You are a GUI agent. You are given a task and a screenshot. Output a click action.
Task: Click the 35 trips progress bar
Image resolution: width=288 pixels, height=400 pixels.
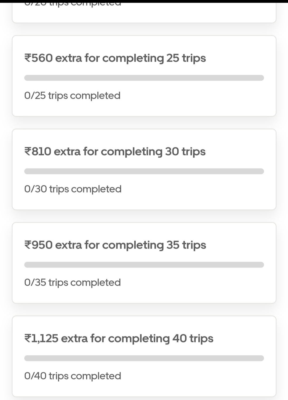(144, 265)
